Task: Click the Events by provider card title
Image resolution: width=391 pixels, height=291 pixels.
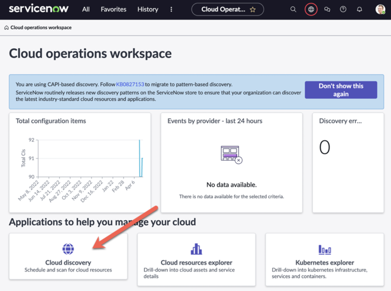Action: 214,121
